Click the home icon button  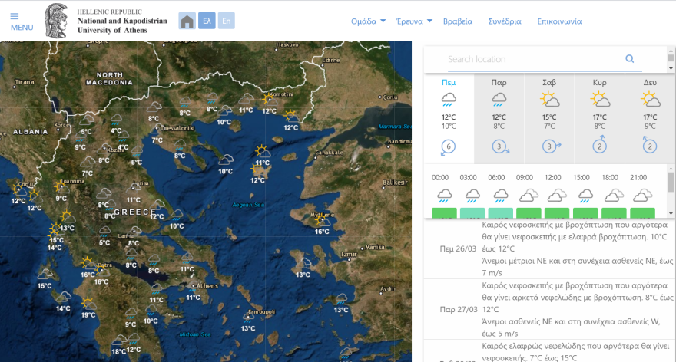[x=187, y=21]
